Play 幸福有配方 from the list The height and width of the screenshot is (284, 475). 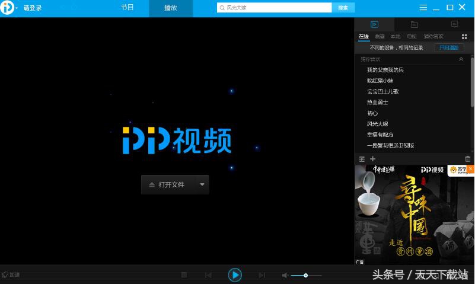click(380, 135)
